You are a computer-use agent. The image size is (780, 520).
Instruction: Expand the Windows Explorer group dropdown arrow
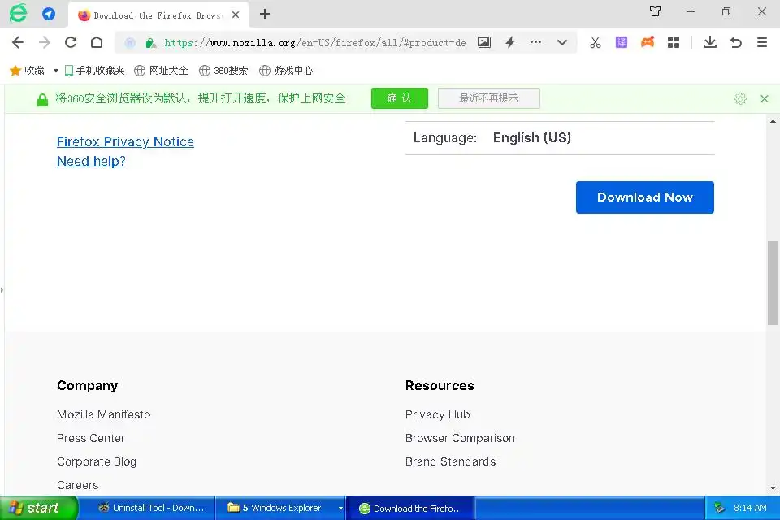(340, 508)
